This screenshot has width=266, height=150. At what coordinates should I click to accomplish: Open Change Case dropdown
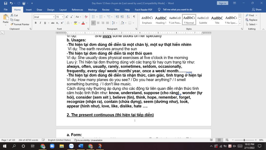(78, 17)
